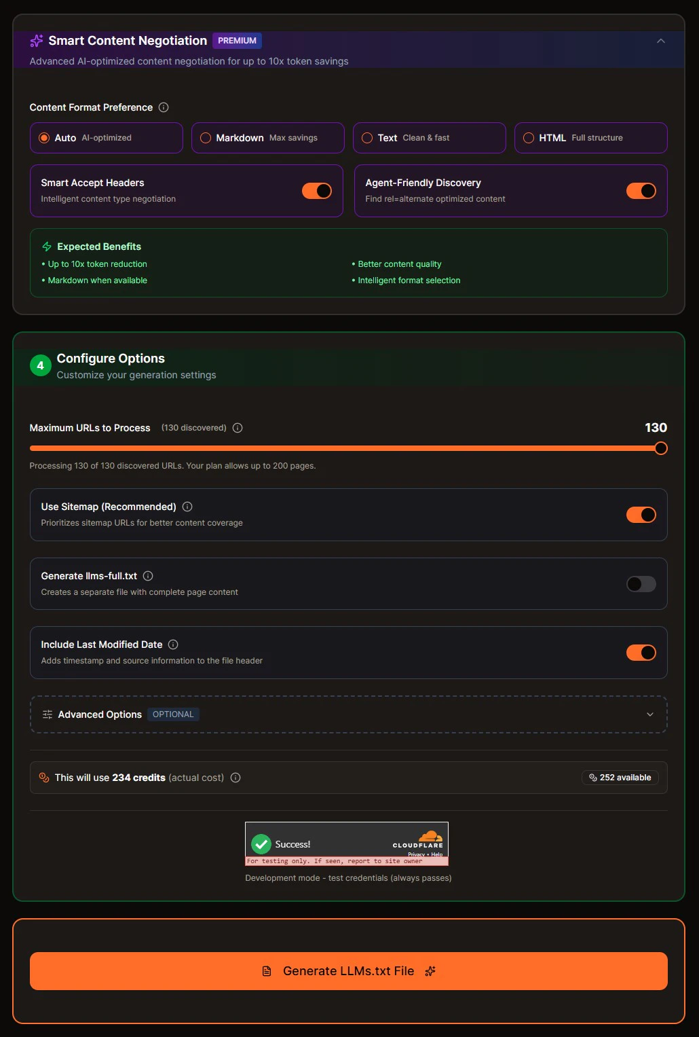Click the Maximum URLs slider handle
The image size is (699, 1037).
pos(661,448)
